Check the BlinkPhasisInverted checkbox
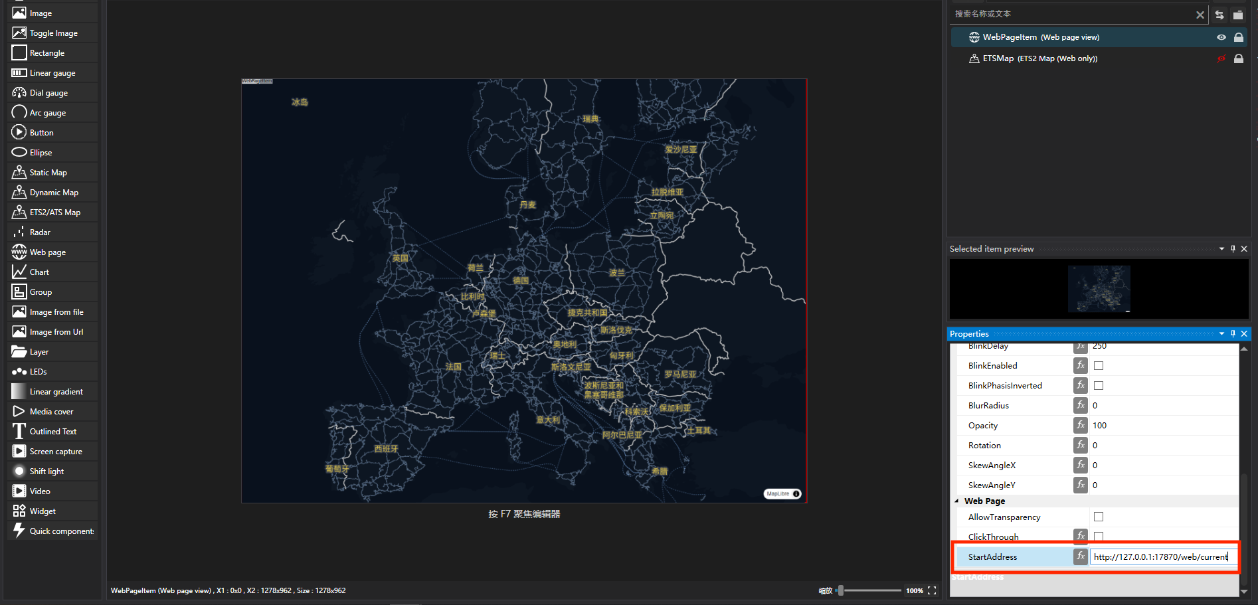Screen dimensions: 1258x605 point(1099,386)
